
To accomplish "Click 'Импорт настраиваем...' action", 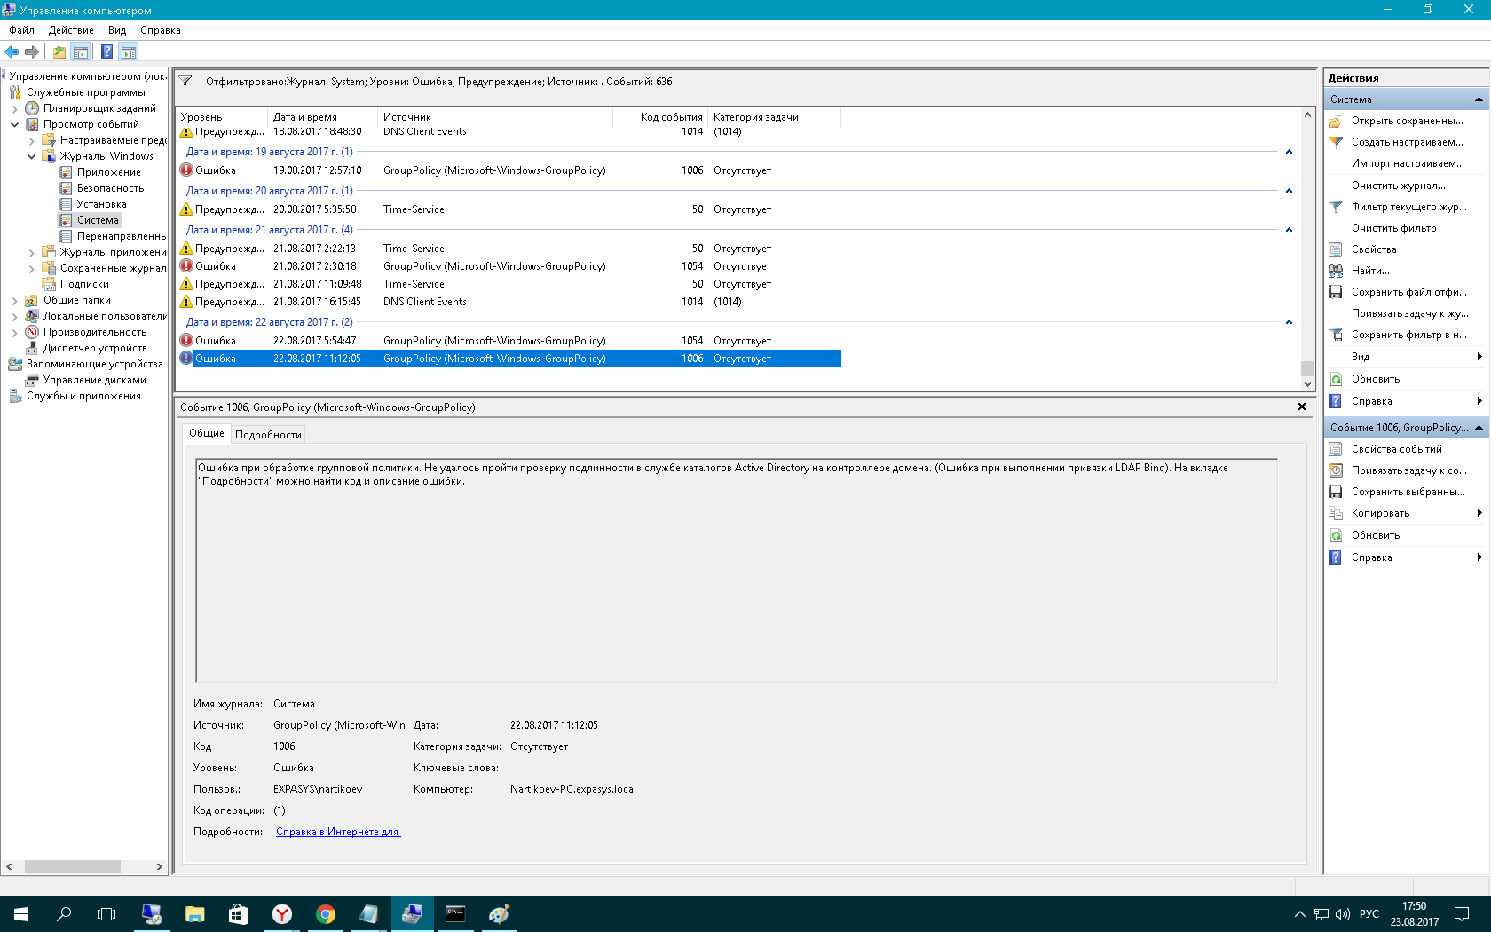I will (1407, 163).
